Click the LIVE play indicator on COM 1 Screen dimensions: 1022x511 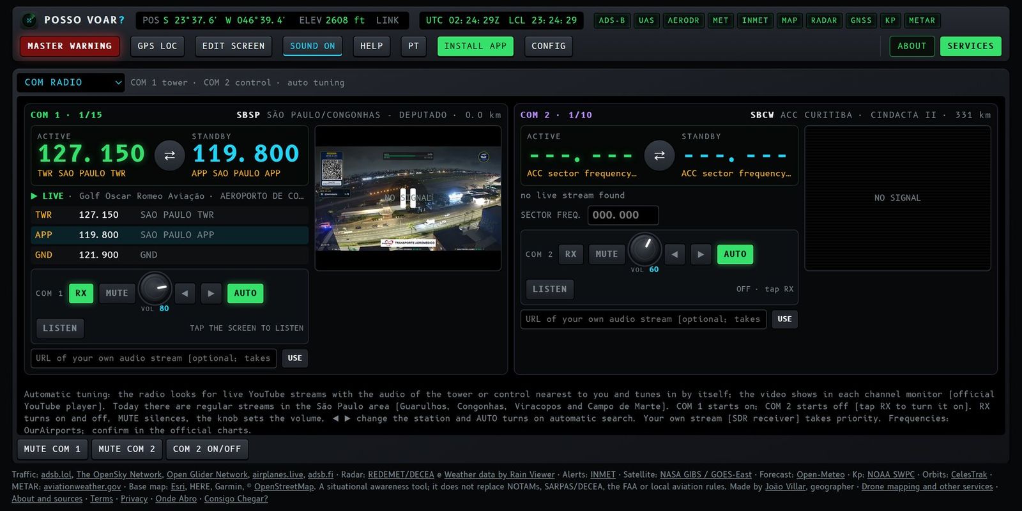click(47, 196)
